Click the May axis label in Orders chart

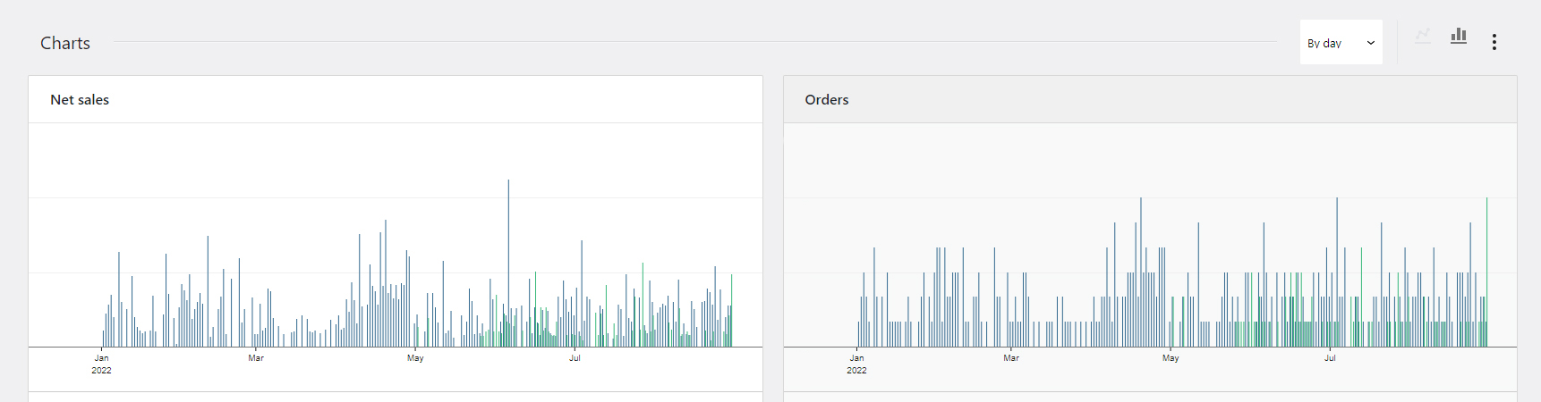1171,358
